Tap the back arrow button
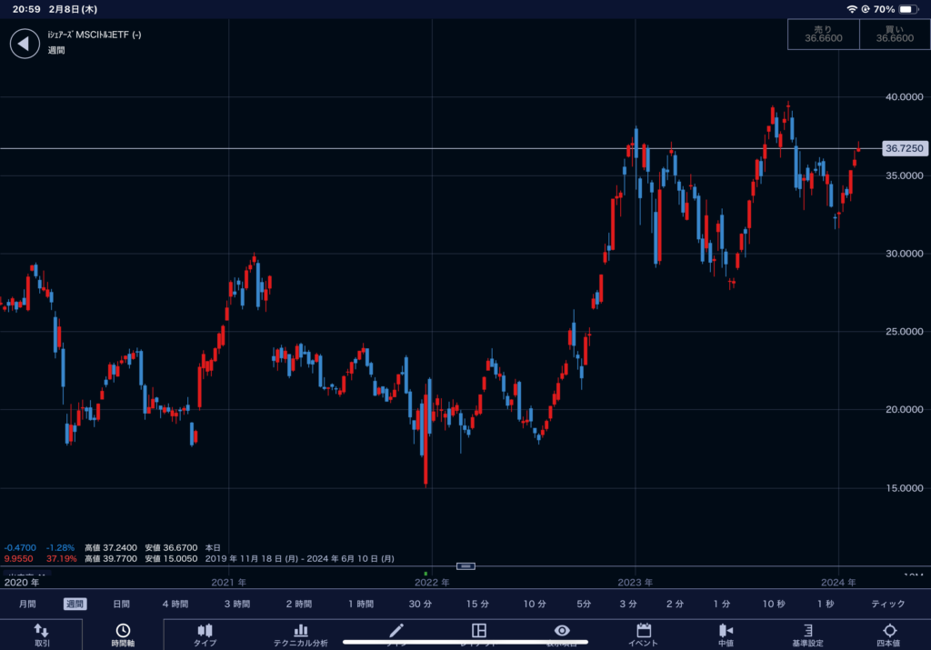 (x=25, y=43)
